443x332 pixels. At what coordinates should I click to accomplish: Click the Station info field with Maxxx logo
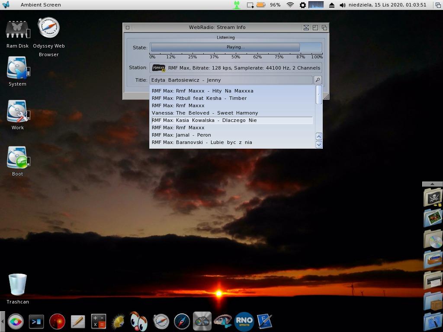pos(236,68)
